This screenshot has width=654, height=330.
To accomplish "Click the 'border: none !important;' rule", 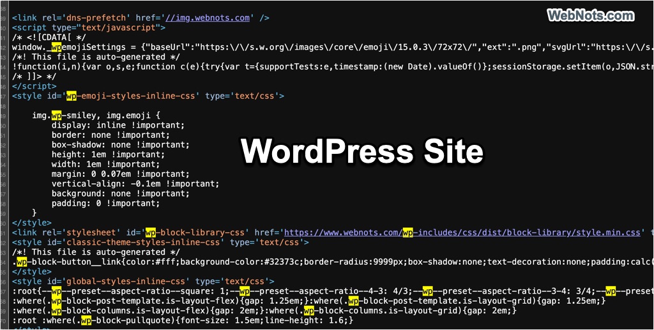I will (110, 135).
